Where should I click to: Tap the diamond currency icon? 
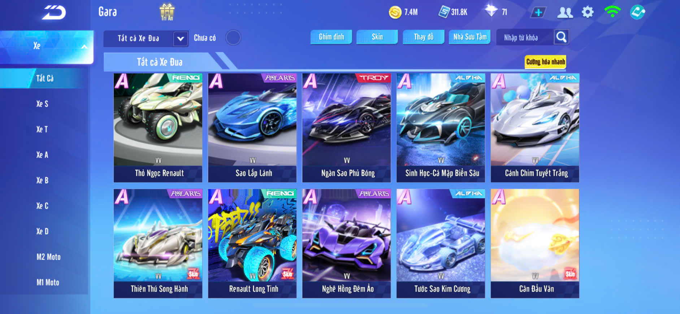click(x=491, y=11)
